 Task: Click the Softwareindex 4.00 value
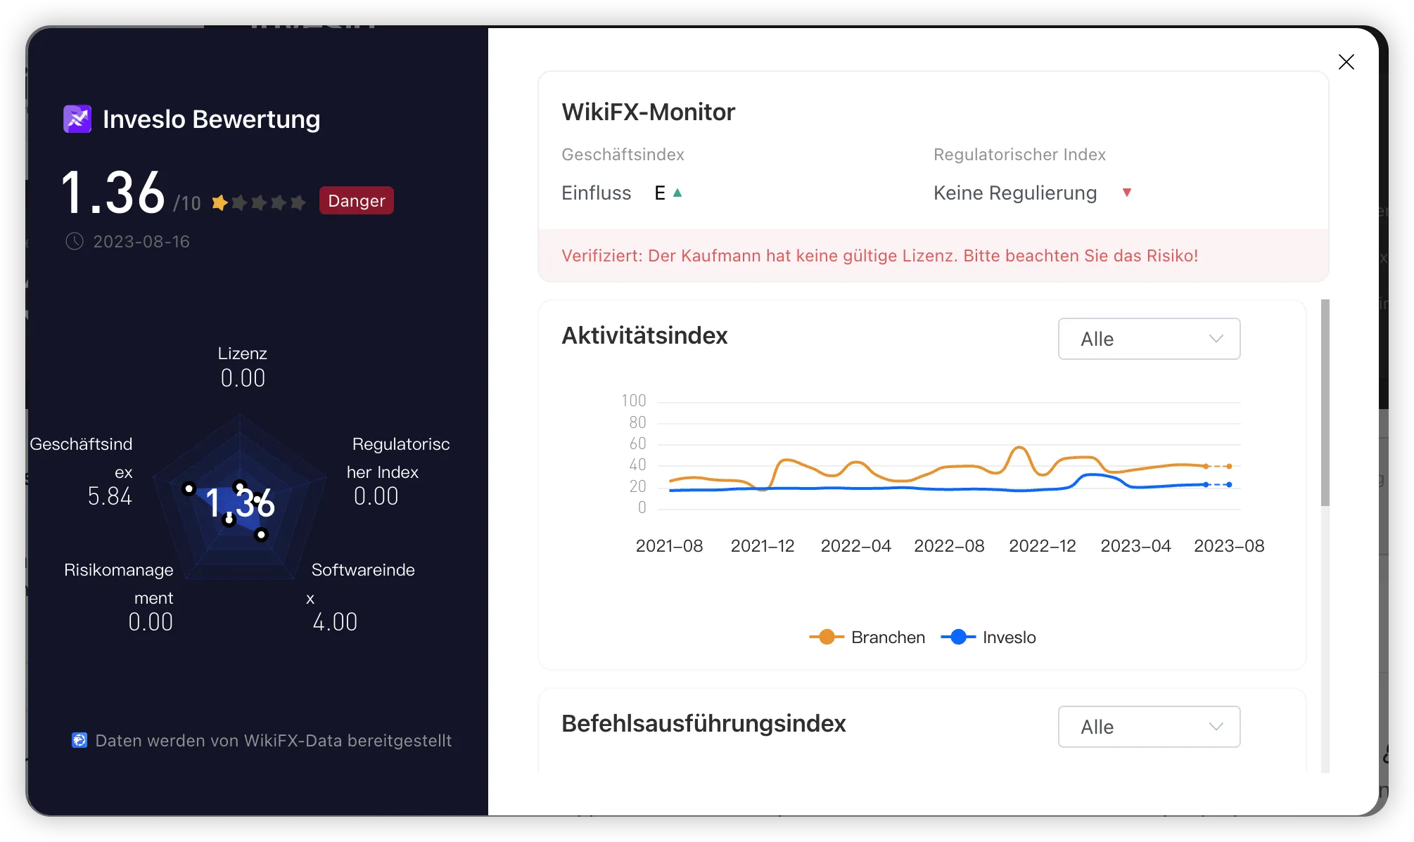tap(335, 622)
